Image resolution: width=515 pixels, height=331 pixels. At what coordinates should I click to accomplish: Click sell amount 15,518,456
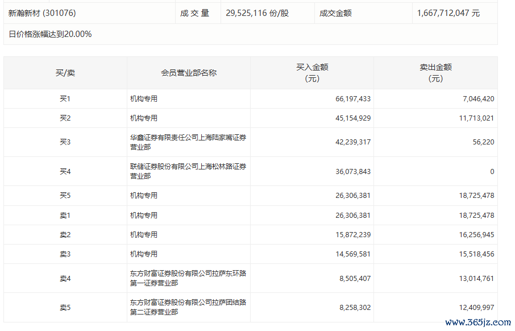476,254
